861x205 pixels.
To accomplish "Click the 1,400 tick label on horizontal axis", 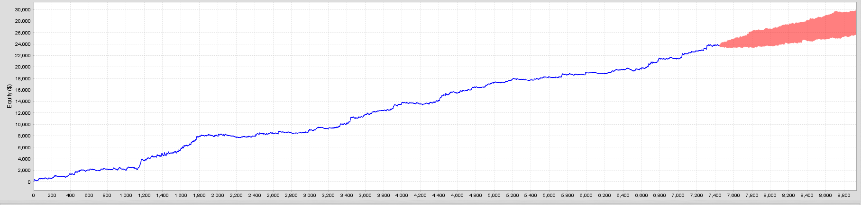I will 162,195.
